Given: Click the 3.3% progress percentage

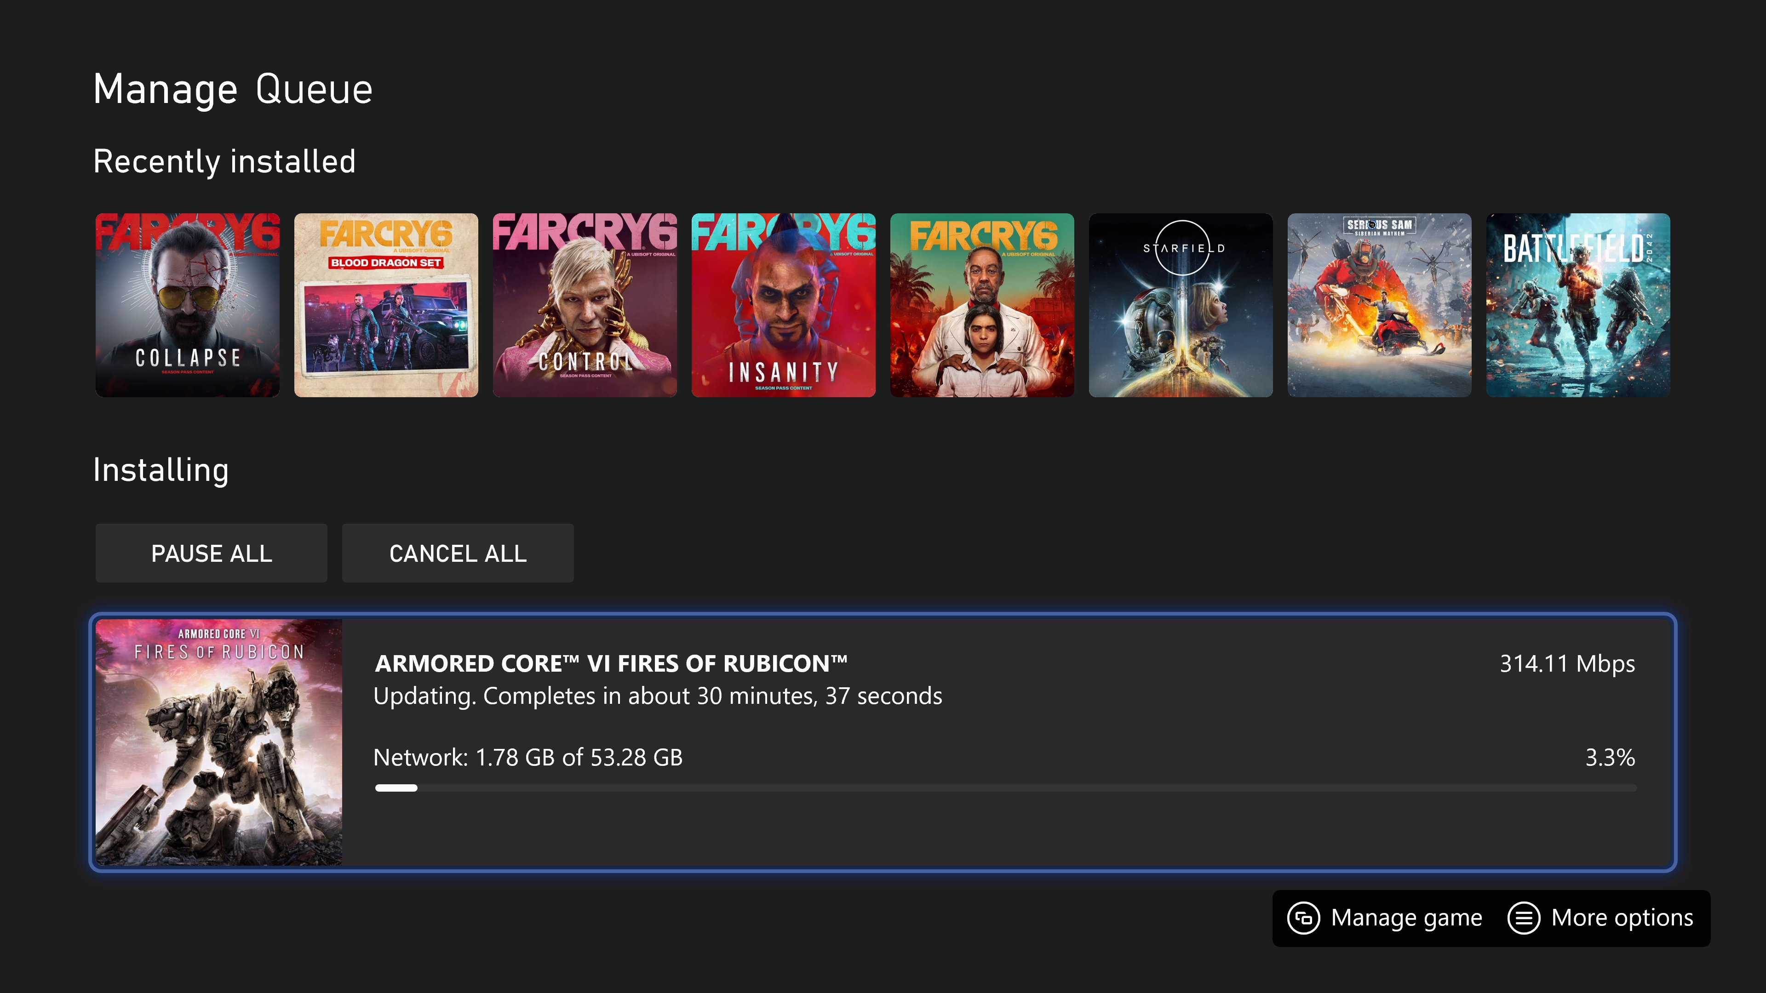Looking at the screenshot, I should [x=1610, y=757].
